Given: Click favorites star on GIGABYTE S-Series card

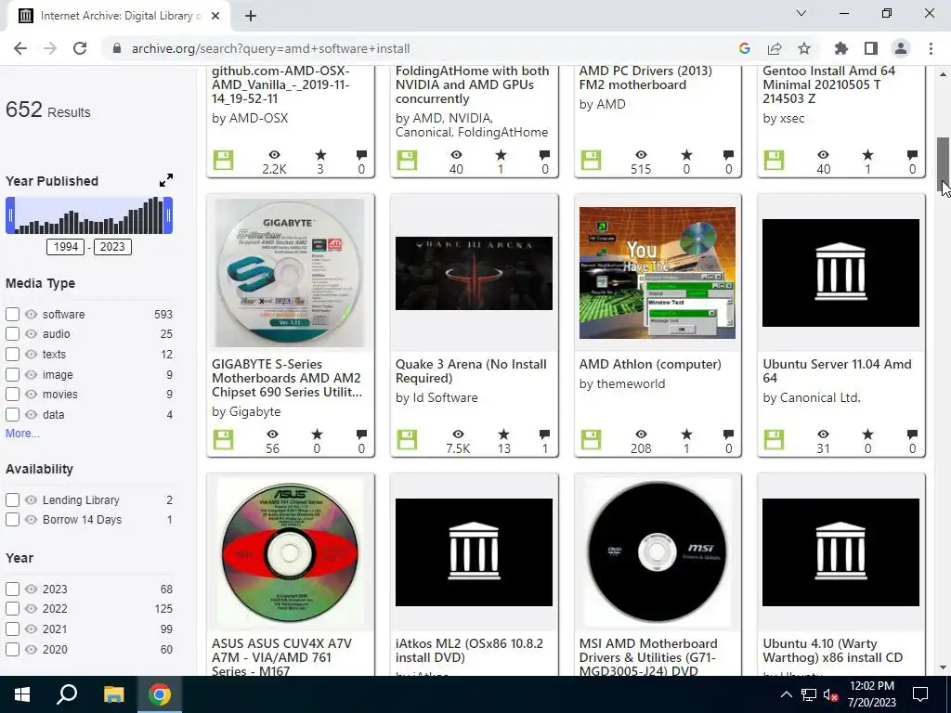Looking at the screenshot, I should click(x=317, y=434).
